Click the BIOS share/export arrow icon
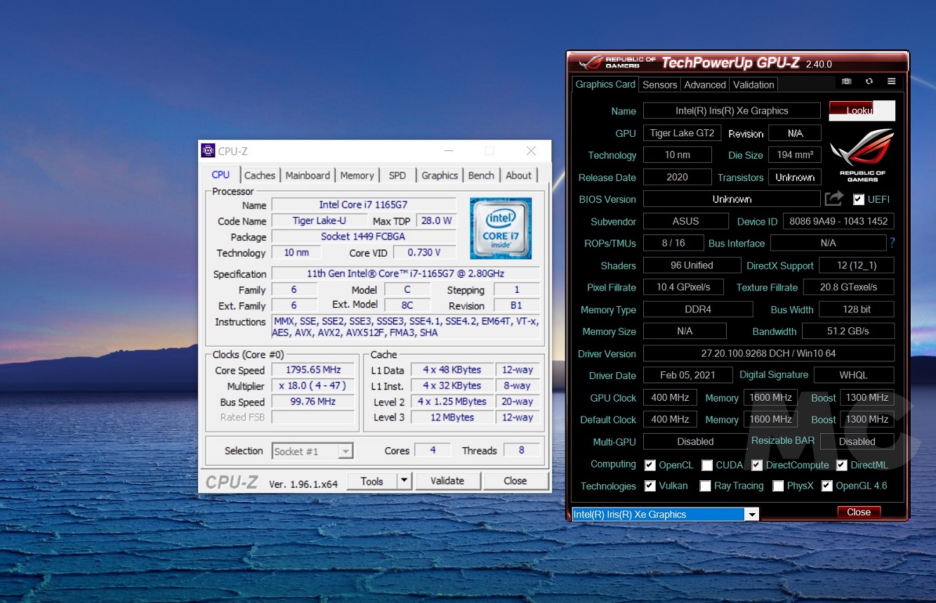 [833, 199]
